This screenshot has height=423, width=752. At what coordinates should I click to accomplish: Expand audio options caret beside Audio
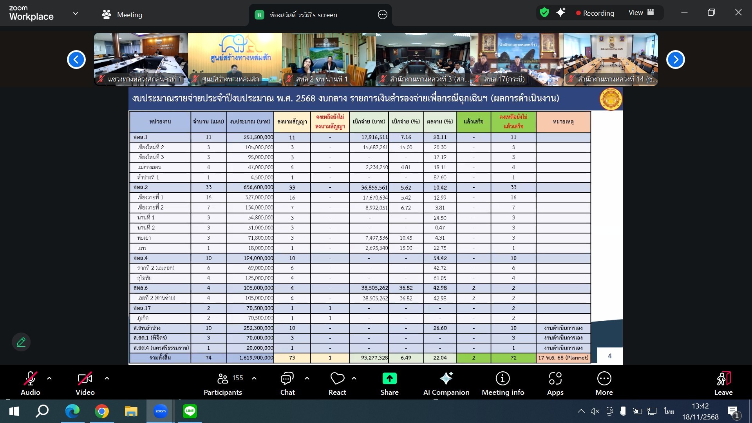tap(49, 378)
